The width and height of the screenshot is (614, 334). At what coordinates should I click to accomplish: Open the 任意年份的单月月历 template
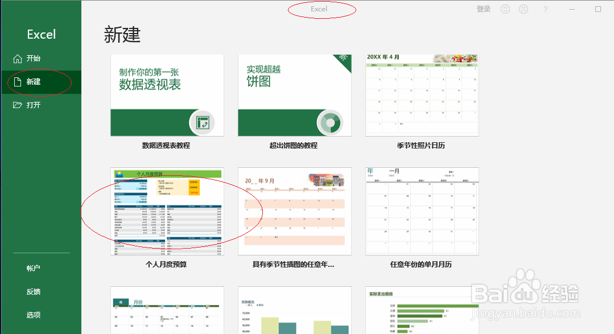pyautogui.click(x=422, y=212)
